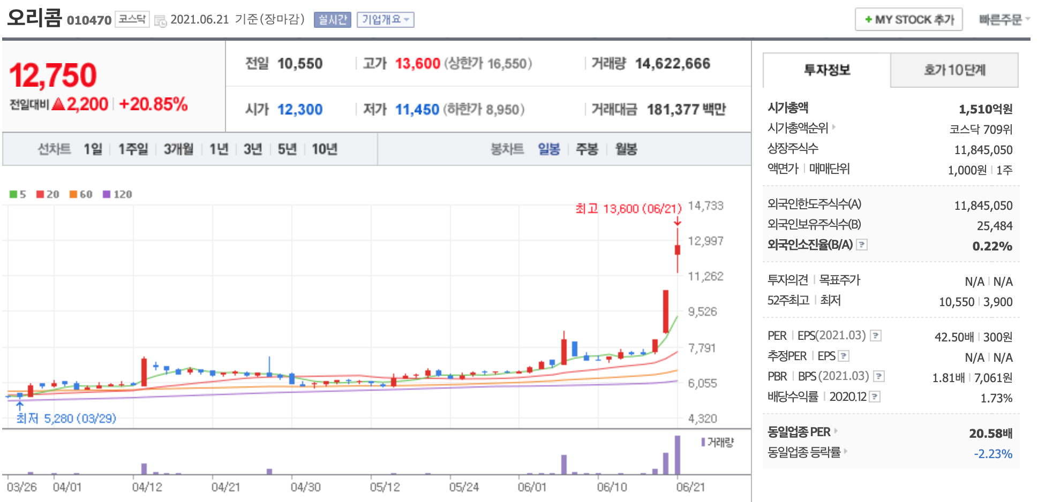Select the 1년 line chart period
The image size is (1038, 502).
click(219, 149)
